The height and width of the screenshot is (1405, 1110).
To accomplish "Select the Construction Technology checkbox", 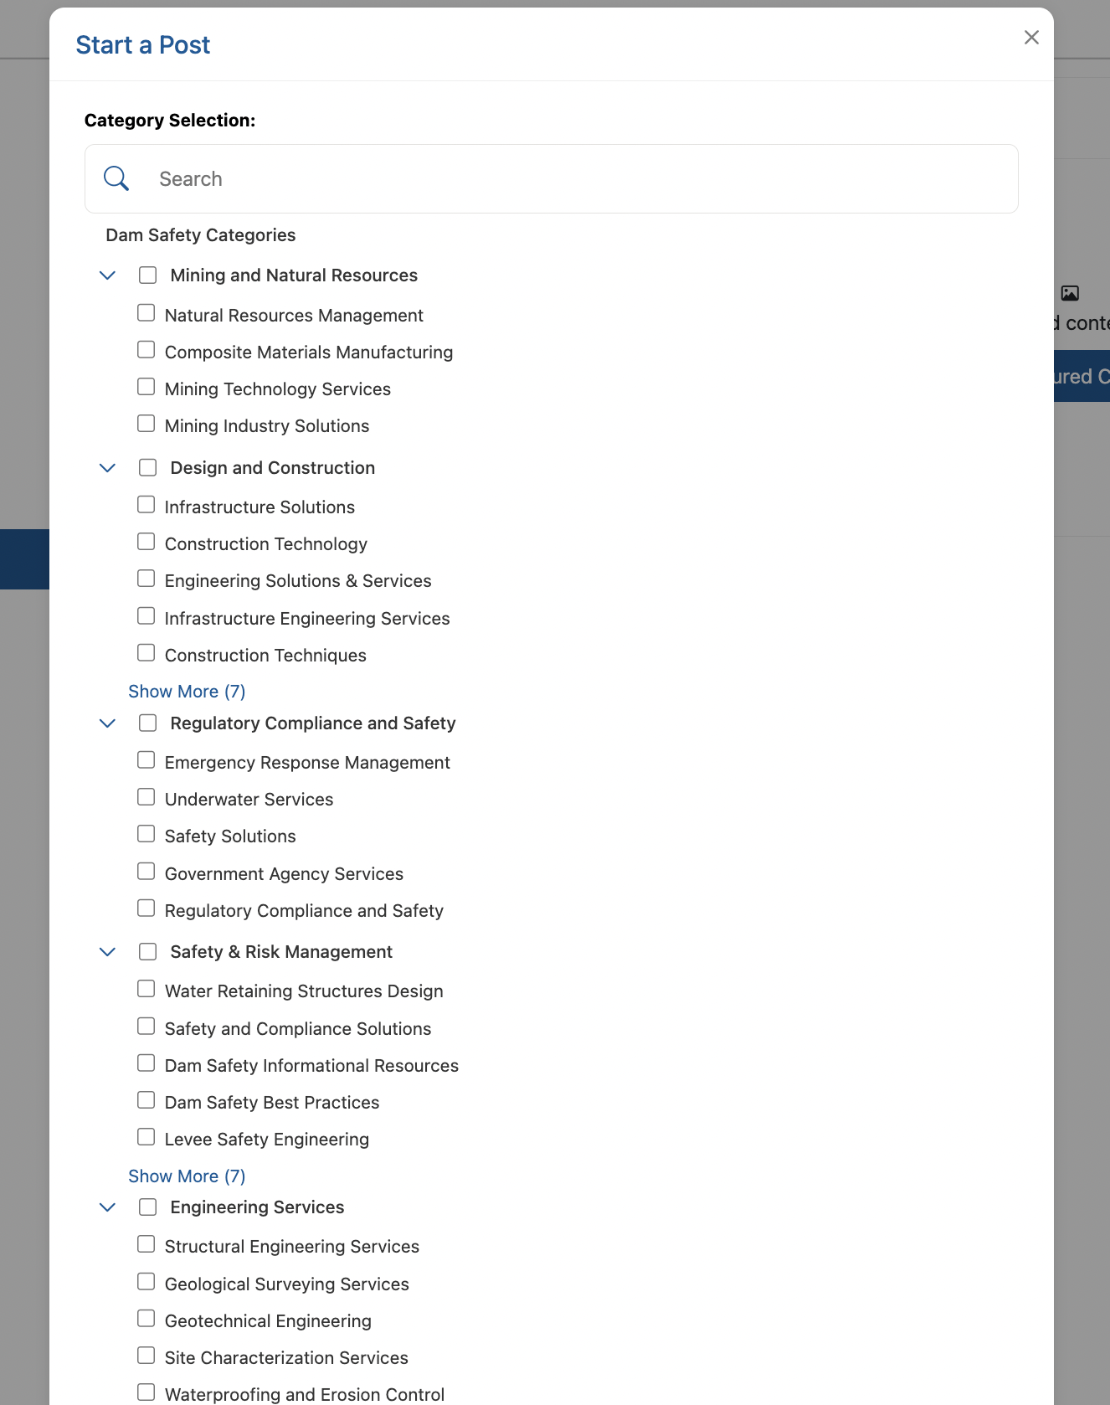I will (x=146, y=542).
